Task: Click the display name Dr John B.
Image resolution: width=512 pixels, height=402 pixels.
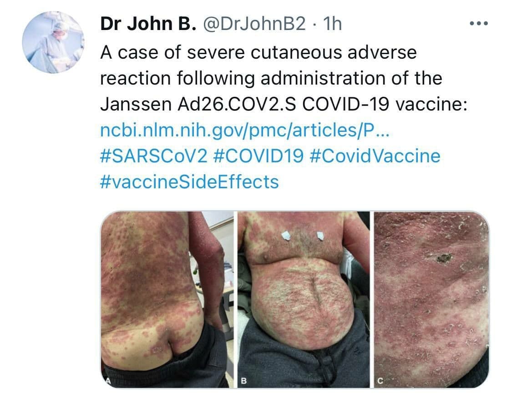Action: coord(148,24)
